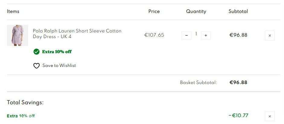Remove the Polo Ralph Lauren dress from basket

pyautogui.click(x=270, y=35)
